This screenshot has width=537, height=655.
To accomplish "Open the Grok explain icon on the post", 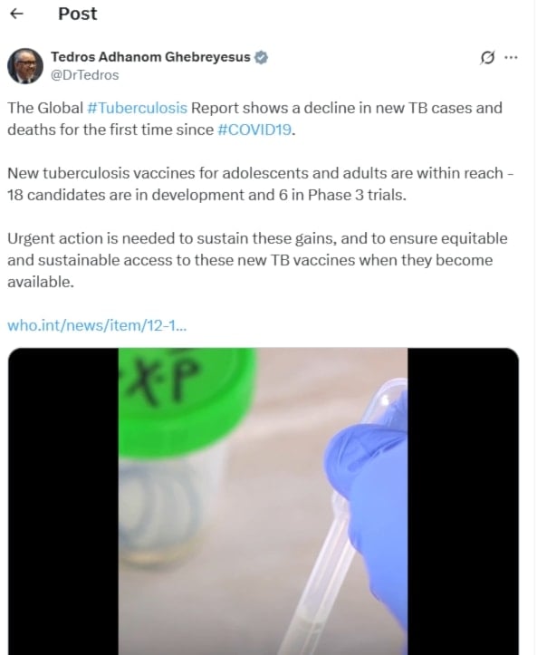I will pyautogui.click(x=487, y=57).
